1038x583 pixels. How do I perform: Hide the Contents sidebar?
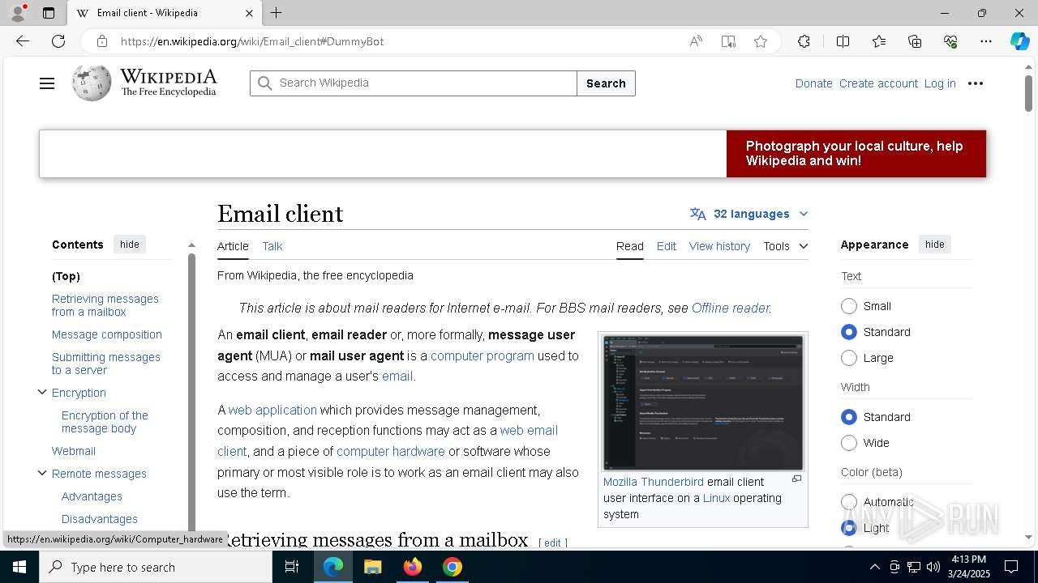[130, 245]
